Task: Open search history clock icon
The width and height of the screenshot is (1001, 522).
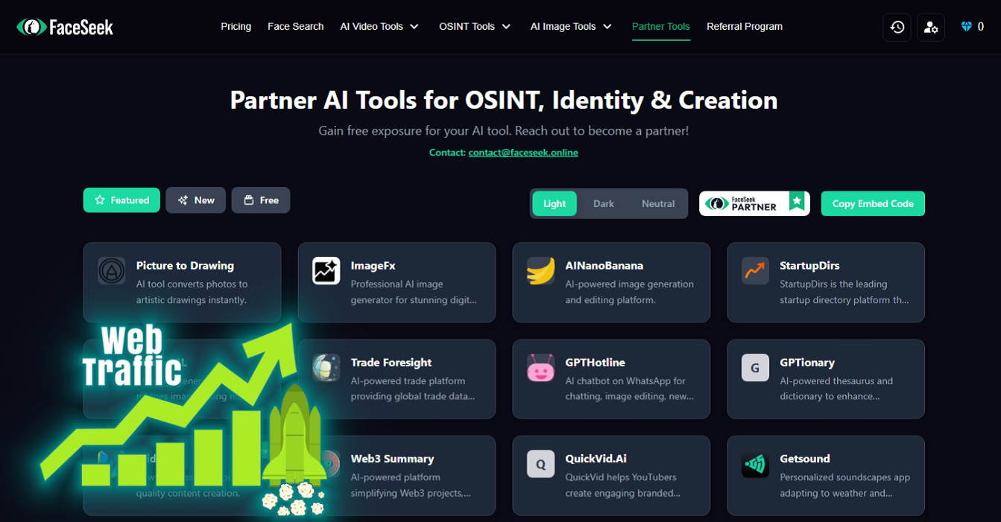Action: pos(897,27)
